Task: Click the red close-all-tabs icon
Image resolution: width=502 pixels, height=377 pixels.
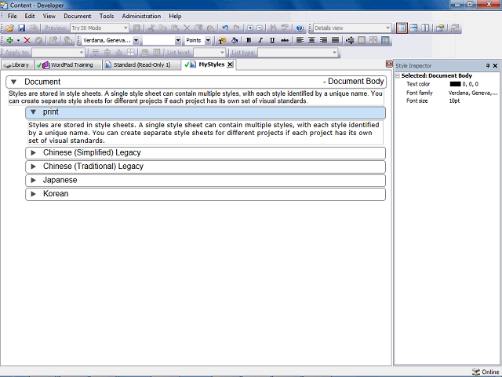Action: 389,64
